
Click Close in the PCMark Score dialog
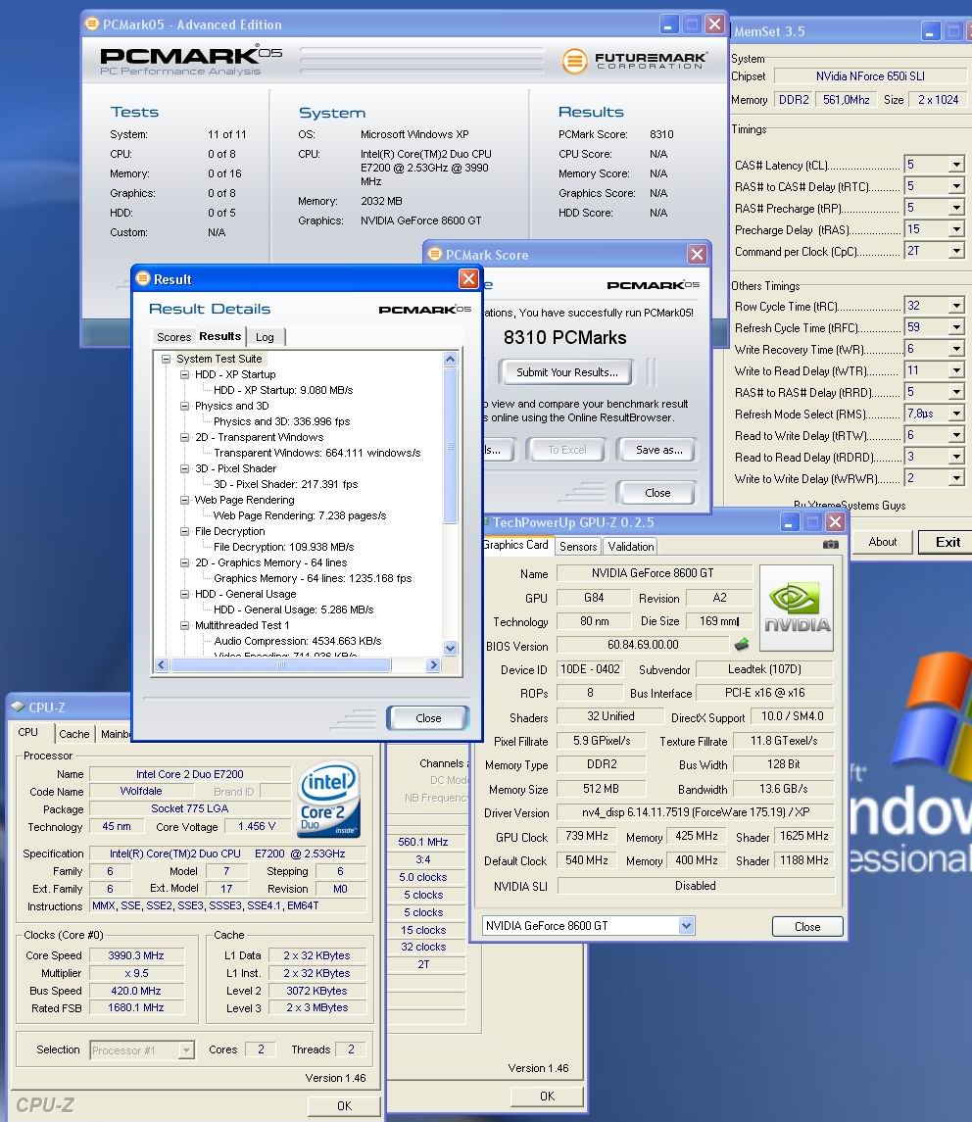[x=657, y=492]
